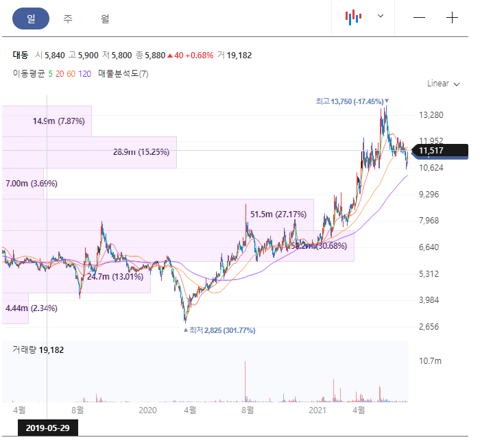Click the 저 5,800 low price
The height and width of the screenshot is (442, 480).
pos(117,56)
